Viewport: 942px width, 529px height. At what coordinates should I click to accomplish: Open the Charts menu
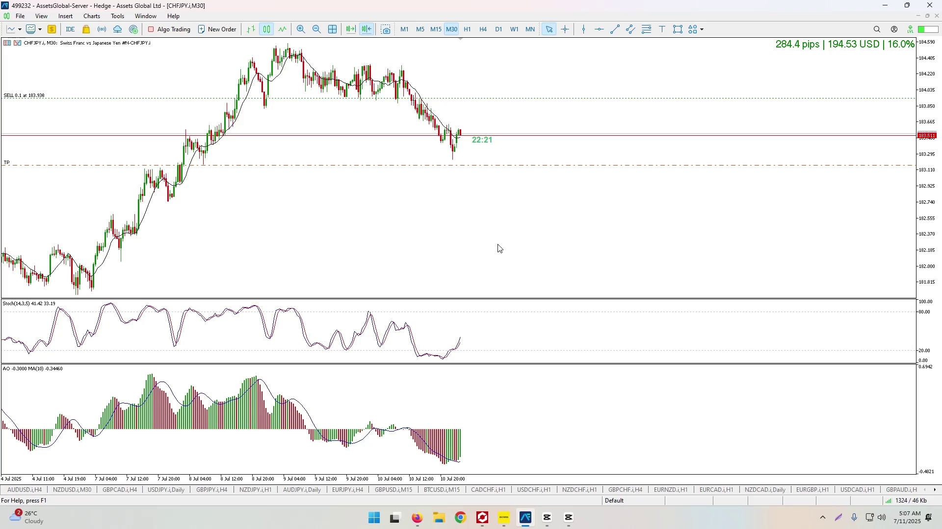[92, 16]
